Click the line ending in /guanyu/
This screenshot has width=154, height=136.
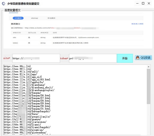coord(22,119)
